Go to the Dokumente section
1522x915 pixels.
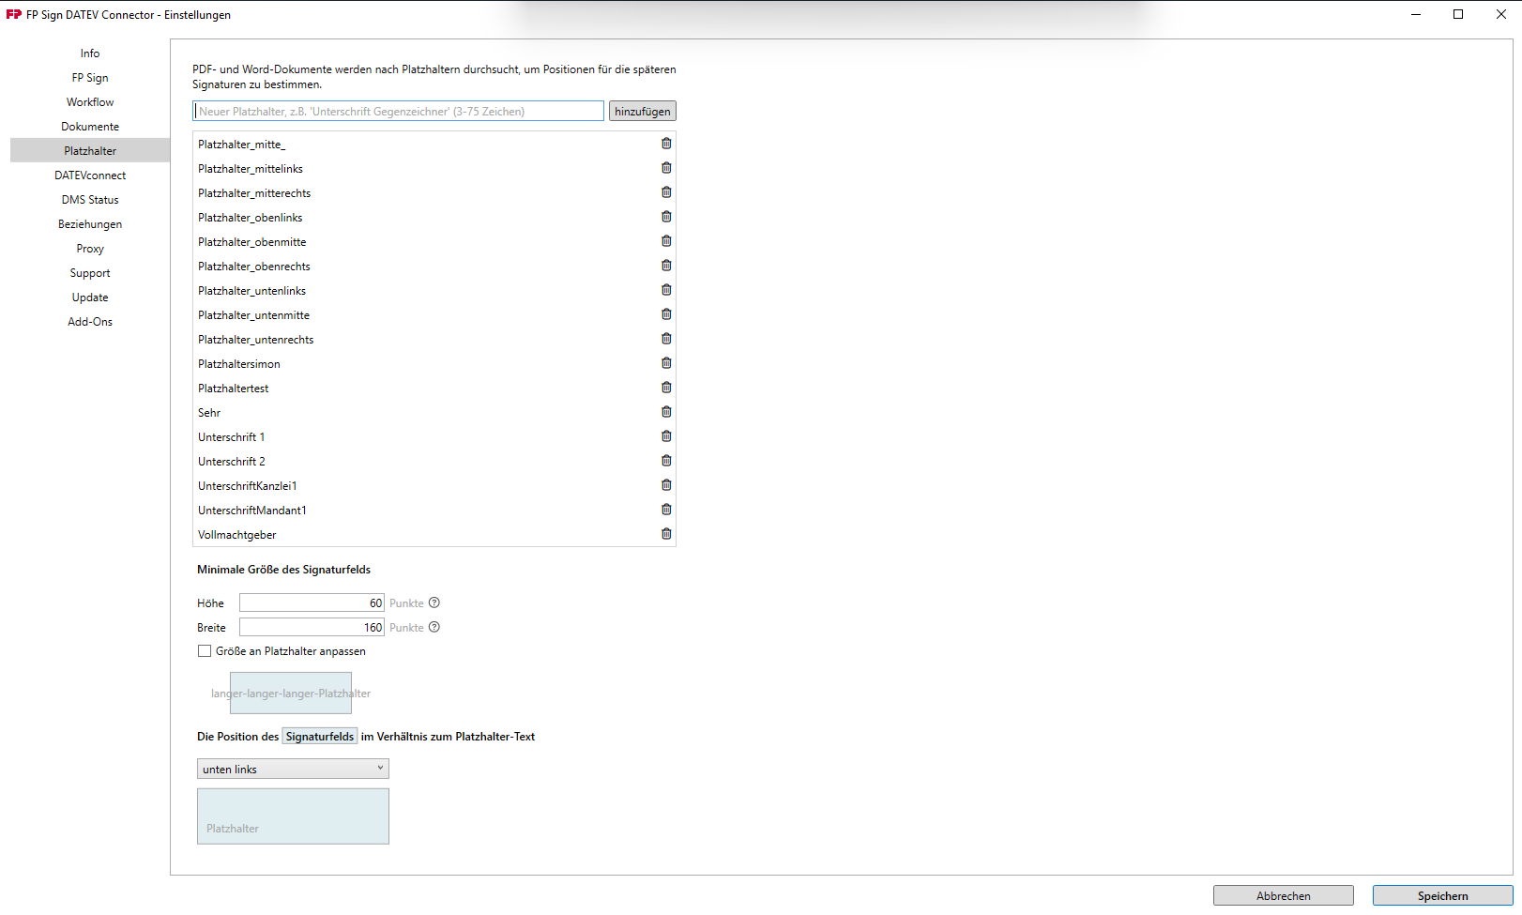click(90, 127)
